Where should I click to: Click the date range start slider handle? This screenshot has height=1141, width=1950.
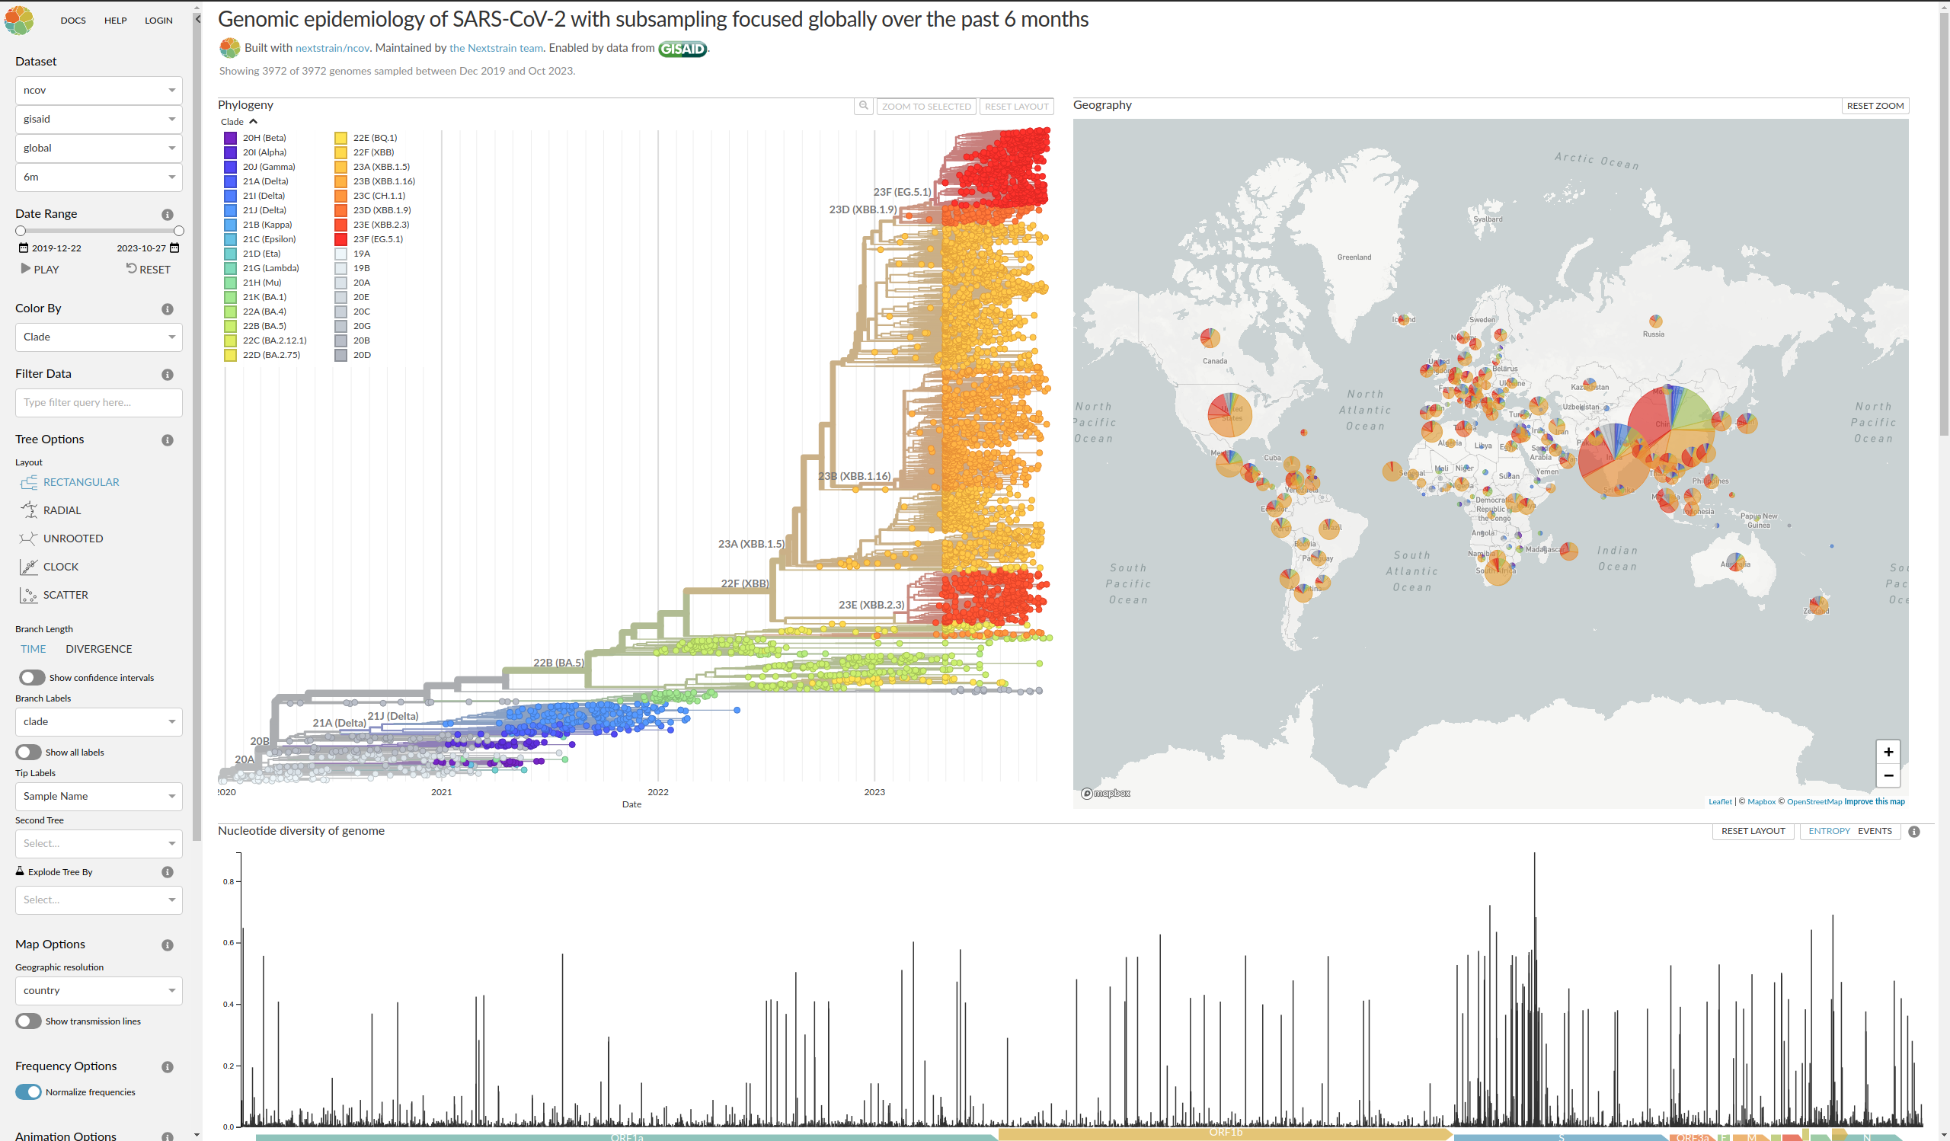(21, 231)
